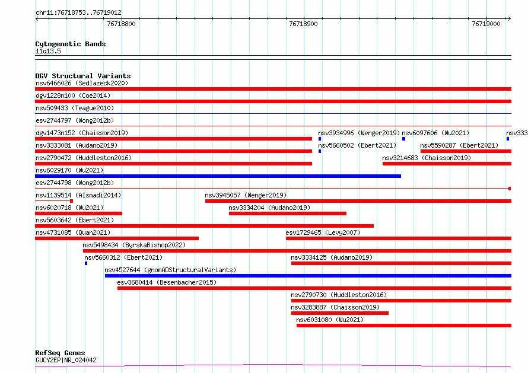Click nsv2790472 (Huddleston2016) label
Image resolution: width=528 pixels, height=373 pixels.
click(x=84, y=158)
